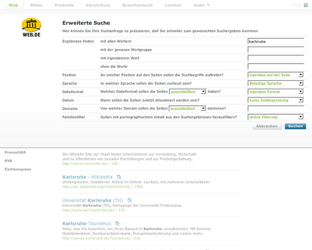Screen dimensions: 312x250
Task: Open preview icon next to Karlsruhe - Wikipedia
Action: pyautogui.click(x=119, y=177)
